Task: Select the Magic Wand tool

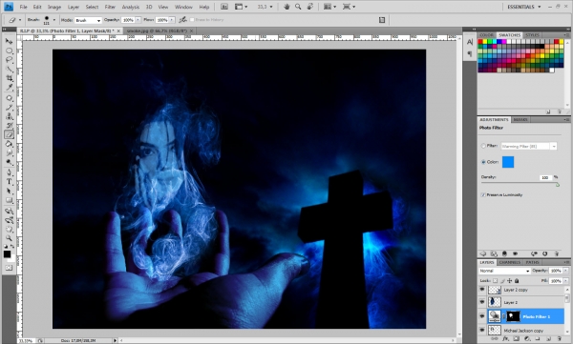Action: click(x=9, y=69)
